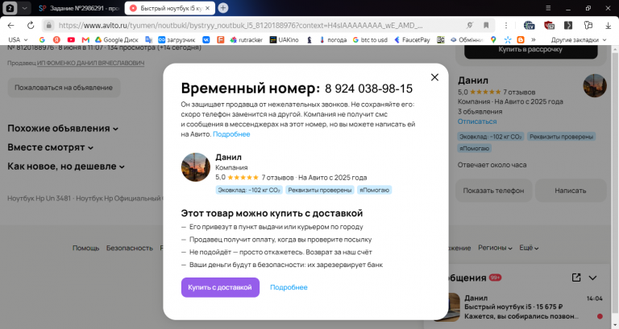619x329 pixels.
Task: Open the загрузчик bookmark
Action: (x=177, y=39)
